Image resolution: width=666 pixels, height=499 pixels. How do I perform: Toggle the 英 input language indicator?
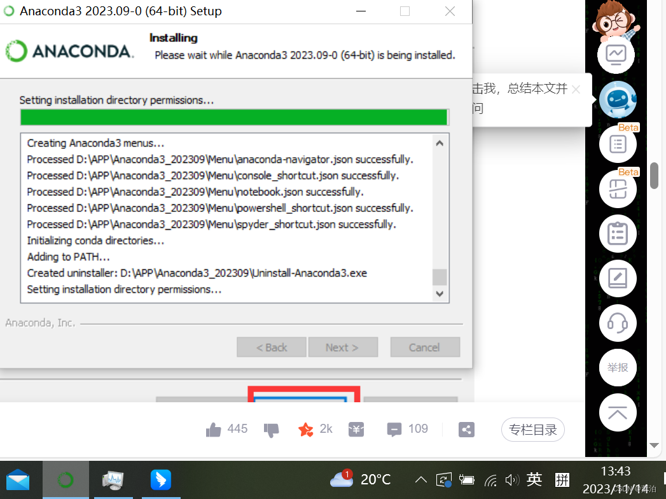coord(534,480)
